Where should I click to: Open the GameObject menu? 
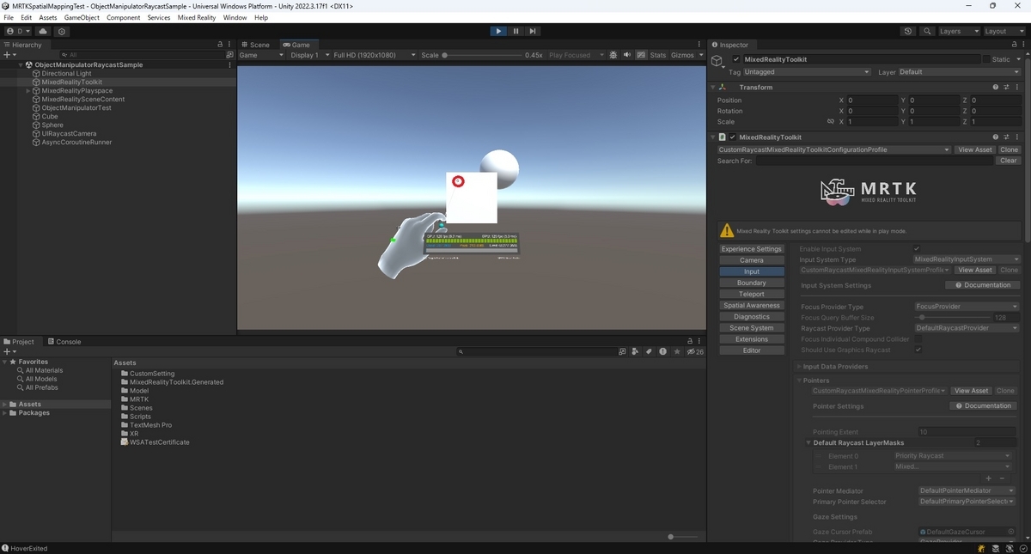82,17
